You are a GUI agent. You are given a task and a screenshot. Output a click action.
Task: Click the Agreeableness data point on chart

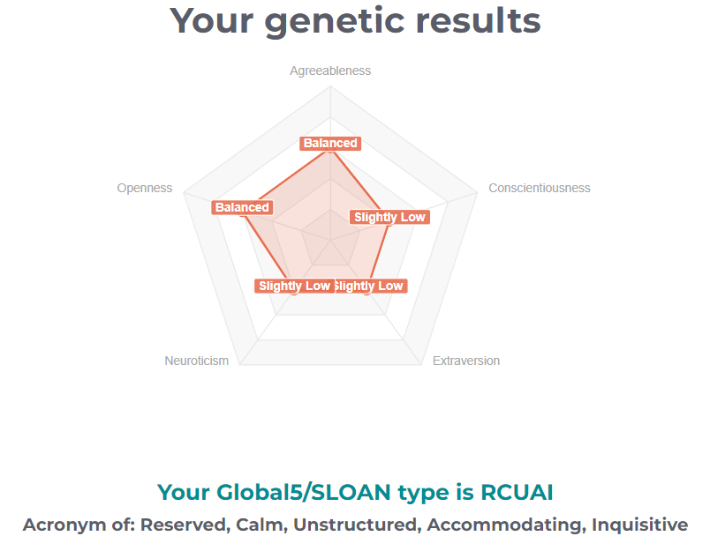coord(330,153)
